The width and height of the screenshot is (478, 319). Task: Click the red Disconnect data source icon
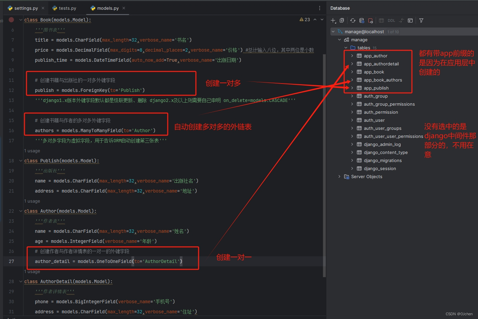click(x=370, y=20)
